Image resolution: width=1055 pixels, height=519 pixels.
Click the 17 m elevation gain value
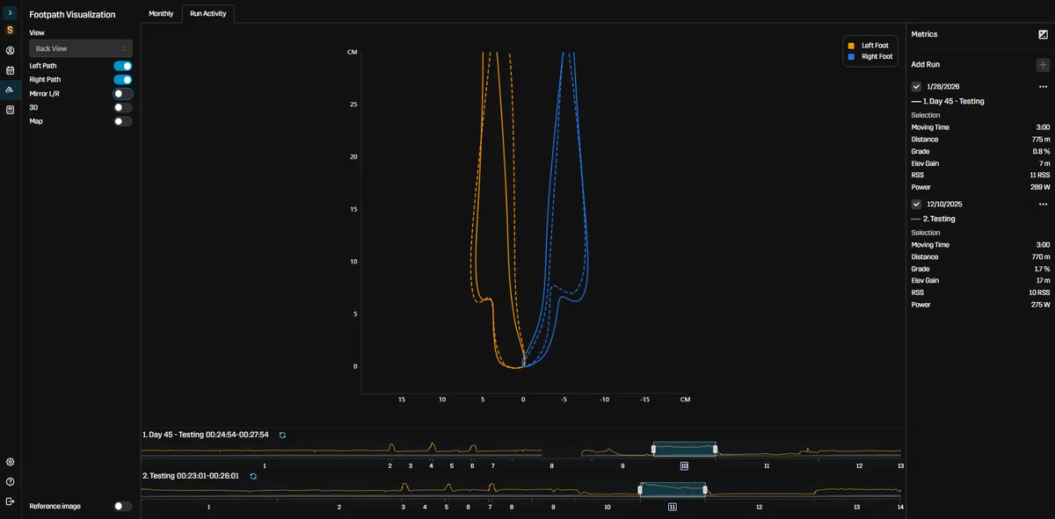coord(1043,281)
